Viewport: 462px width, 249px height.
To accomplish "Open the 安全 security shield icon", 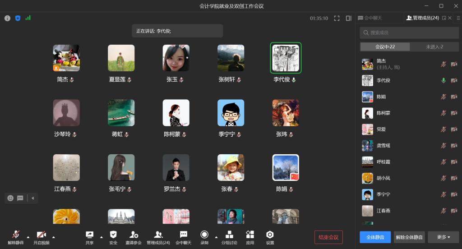I will pyautogui.click(x=113, y=235).
